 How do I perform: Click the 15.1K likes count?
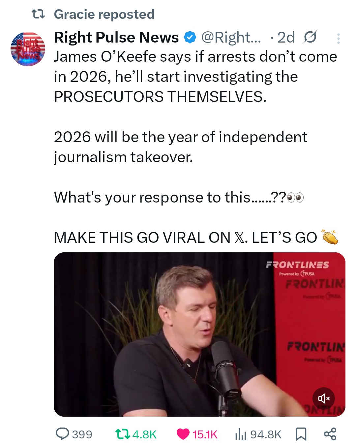205,434
